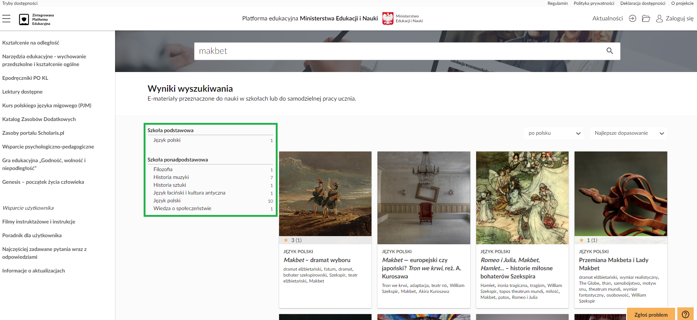
Task: Click the 'Szkoła ponadpodstawowa' heading
Action: point(178,160)
